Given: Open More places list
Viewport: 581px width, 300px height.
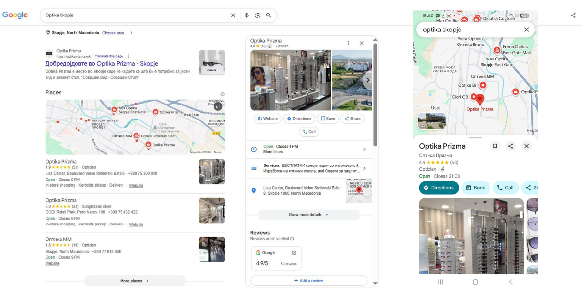Looking at the screenshot, I should click(135, 281).
